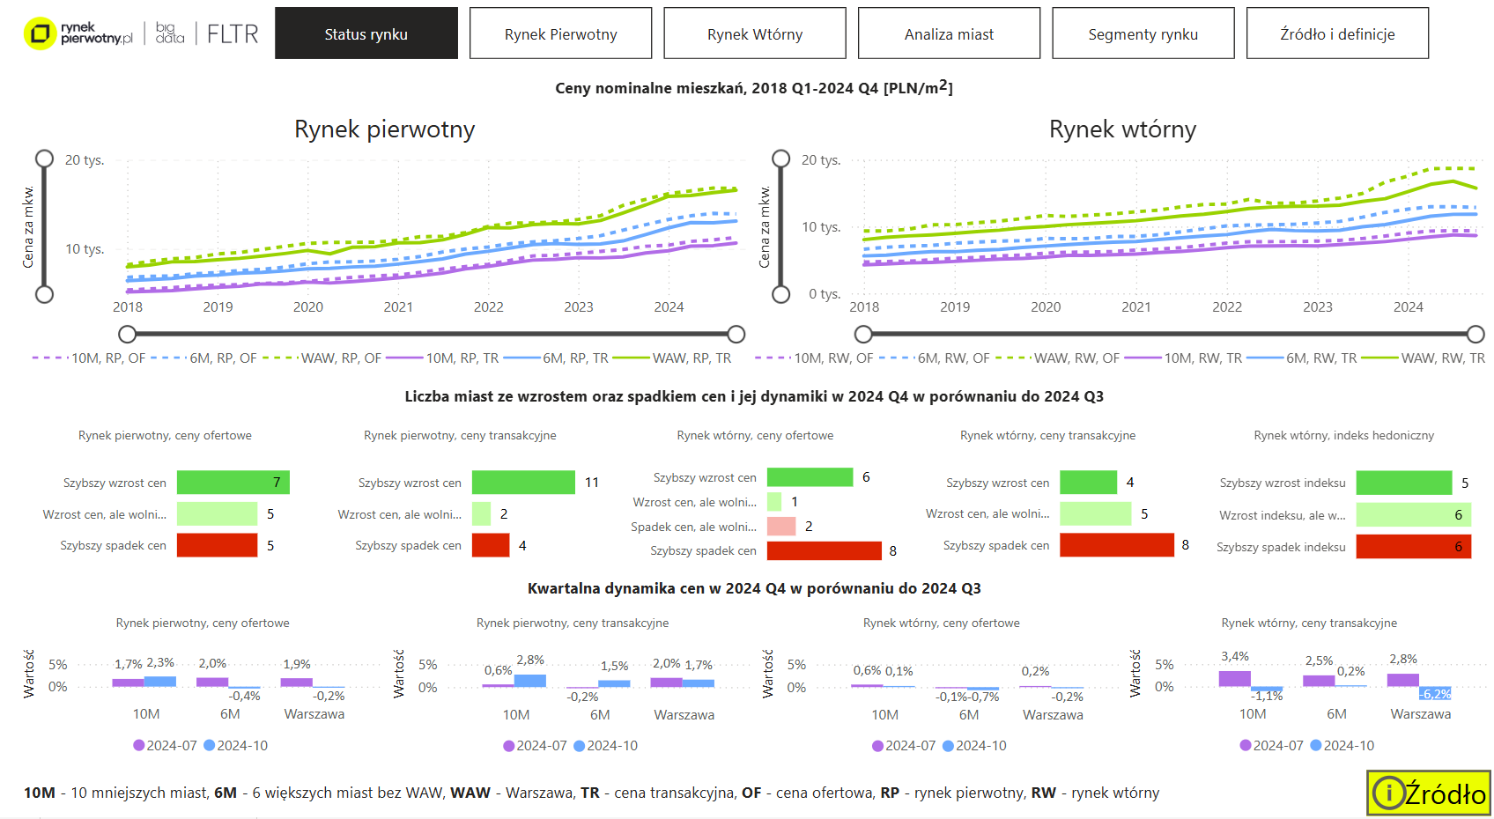The width and height of the screenshot is (1494, 819).
Task: Toggle the 2024-10 legend marker under Rynek wtórny ceny transakcyjne
Action: point(1316,745)
